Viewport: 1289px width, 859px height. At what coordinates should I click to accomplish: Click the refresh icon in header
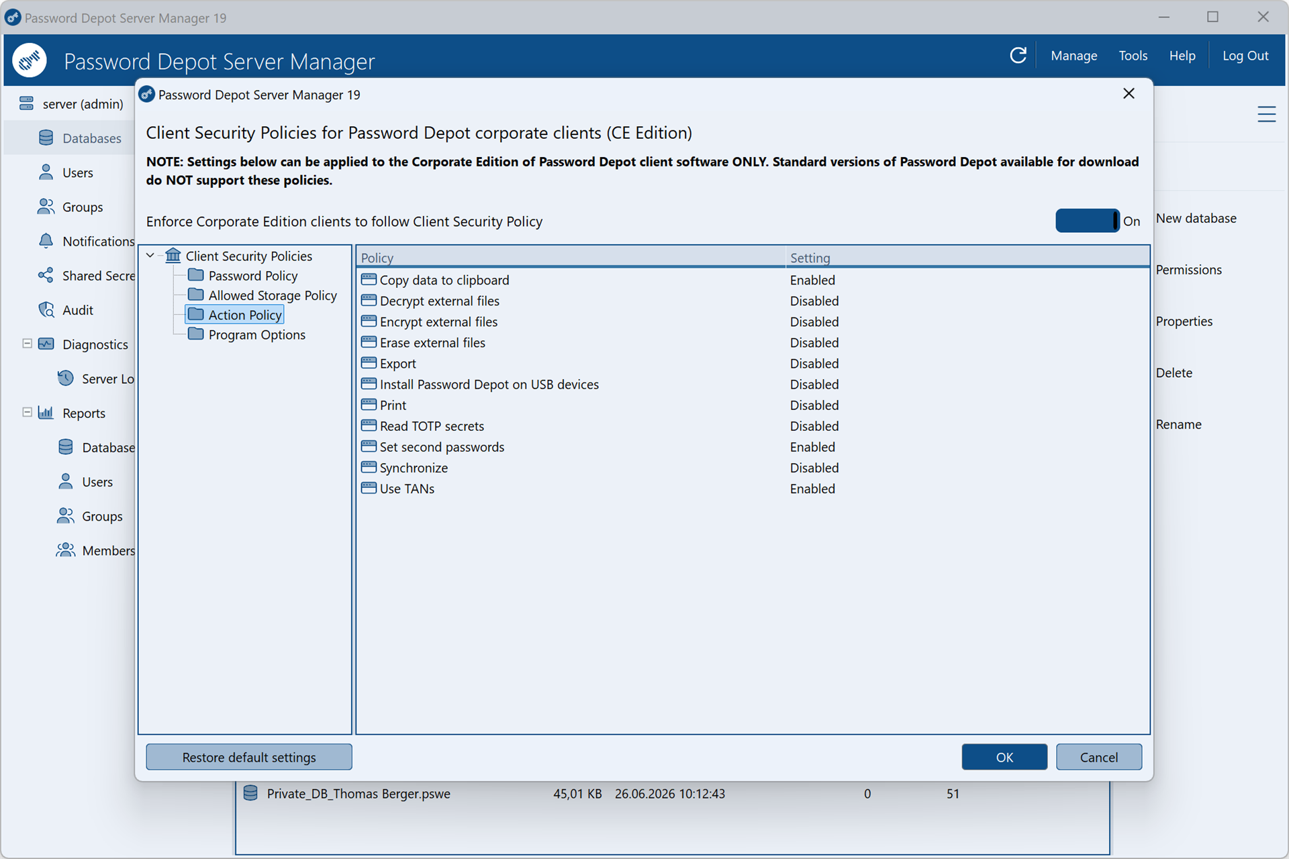1018,56
